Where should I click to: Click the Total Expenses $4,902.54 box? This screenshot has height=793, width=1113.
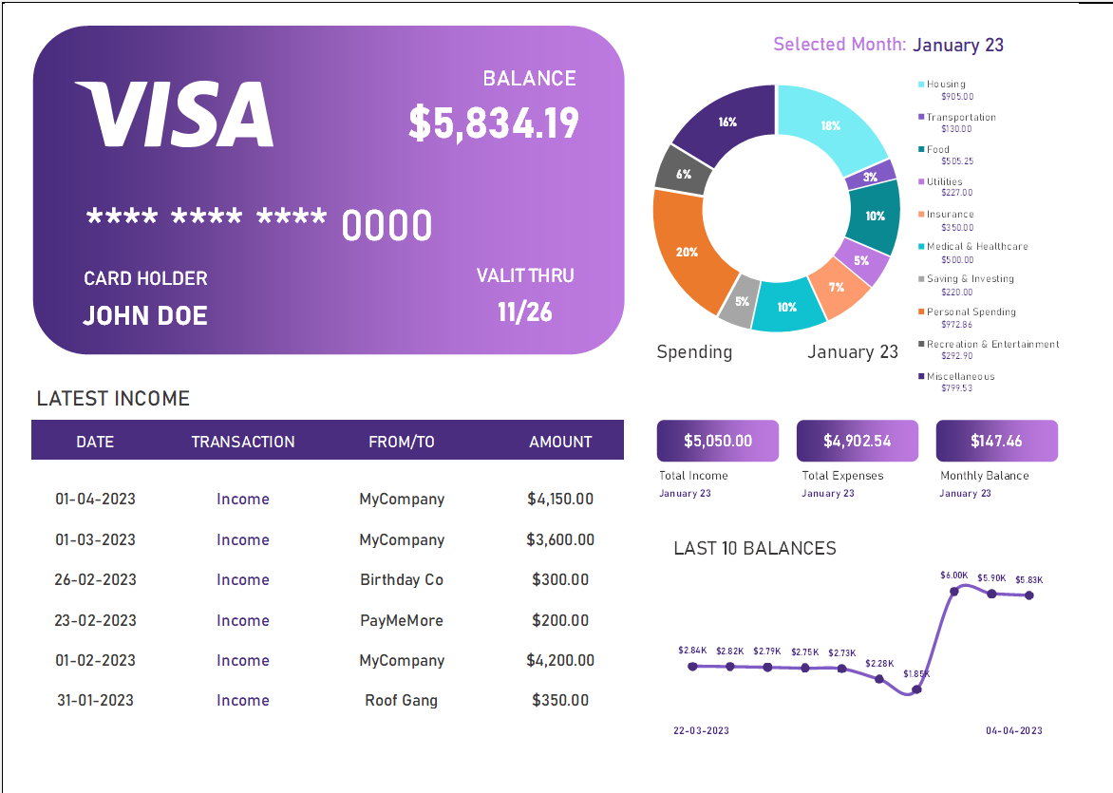858,441
